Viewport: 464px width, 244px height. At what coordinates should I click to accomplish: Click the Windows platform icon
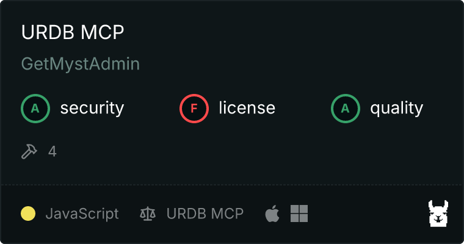299,213
